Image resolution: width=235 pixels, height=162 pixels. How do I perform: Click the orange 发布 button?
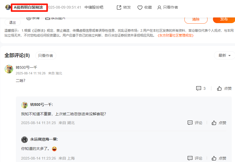coord(224,19)
